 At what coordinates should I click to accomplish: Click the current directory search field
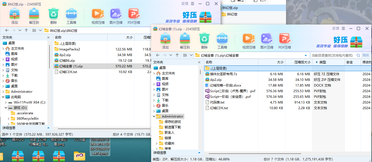332,55
